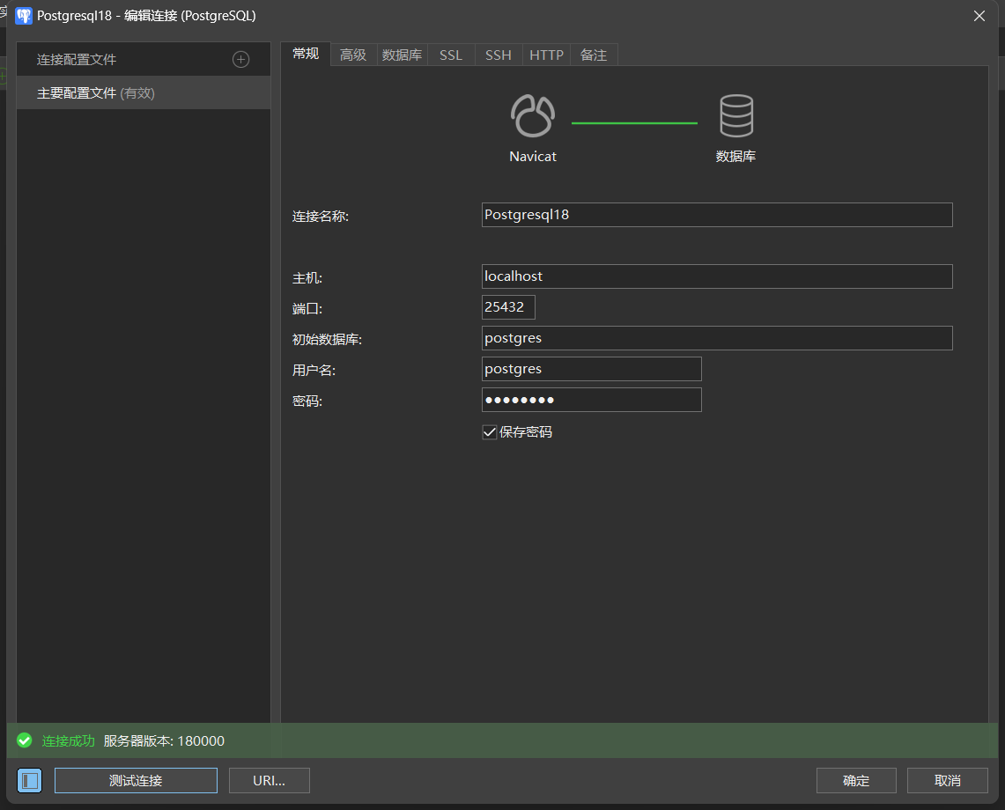Focus the 用户名 input field

coord(592,369)
